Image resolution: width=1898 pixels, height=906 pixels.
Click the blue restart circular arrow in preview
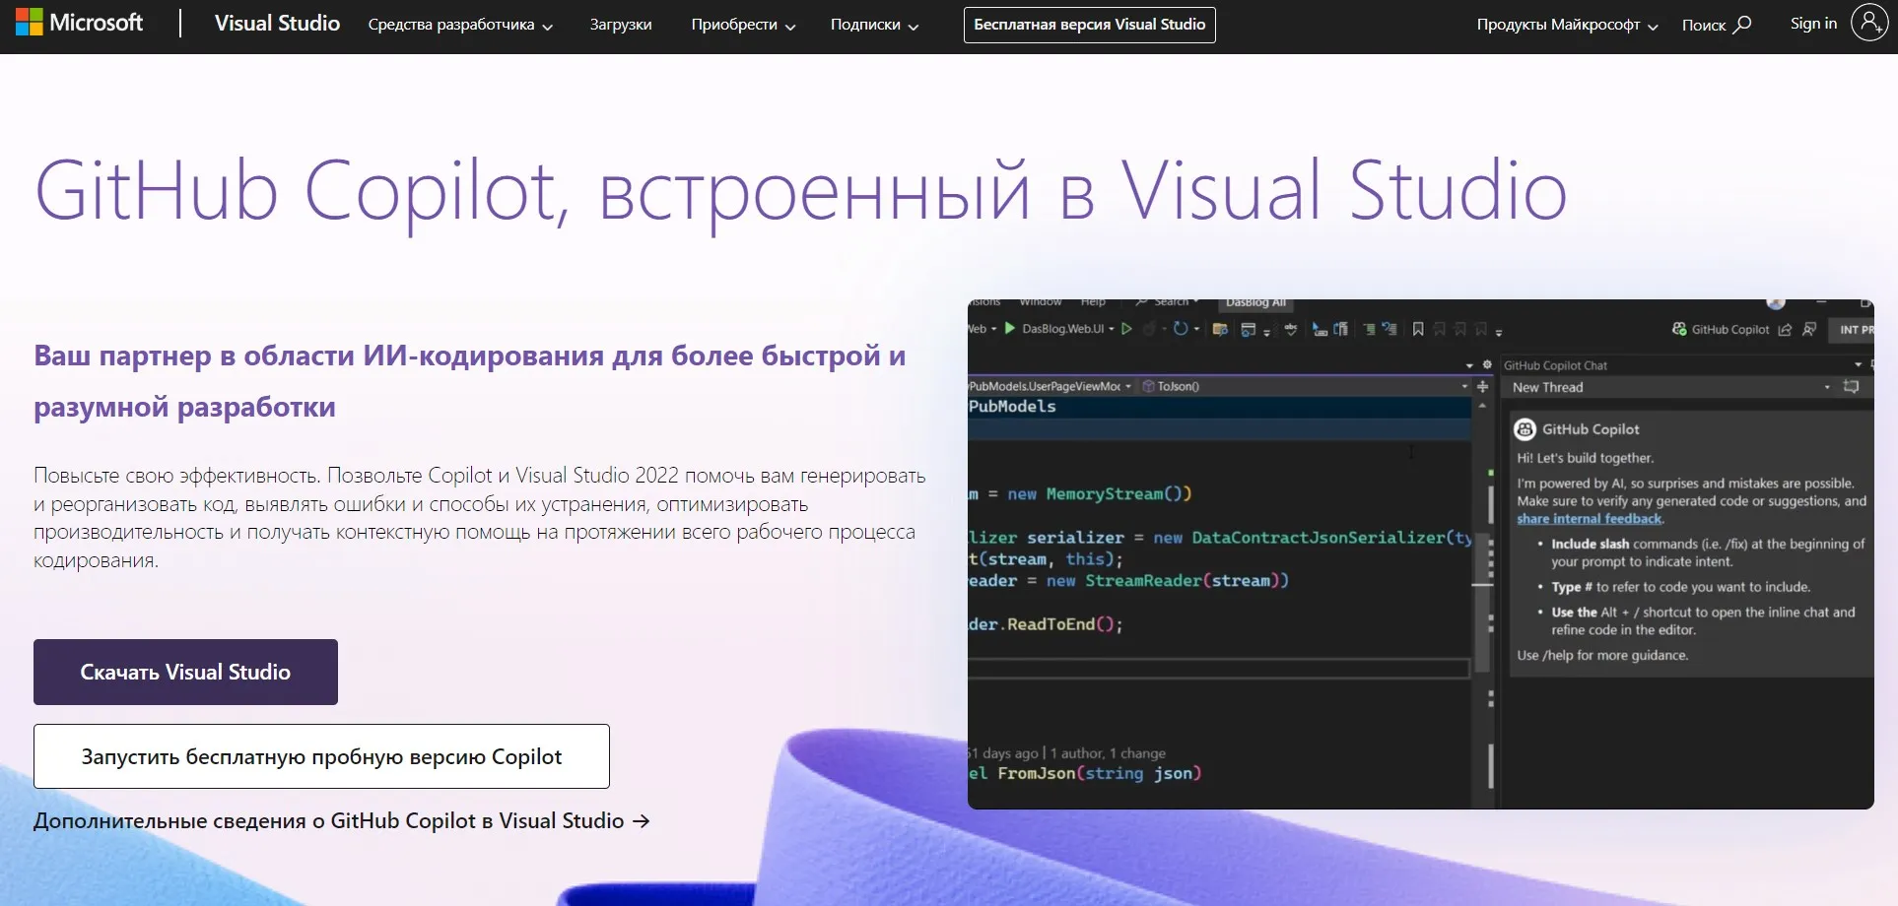1180,329
